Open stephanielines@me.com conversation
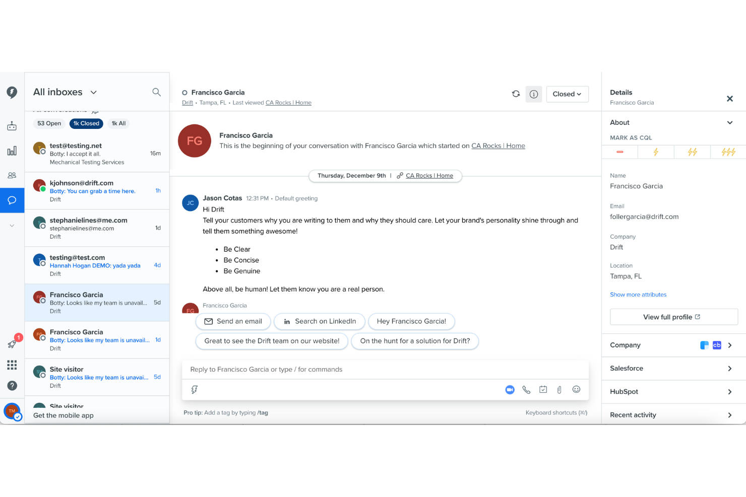This screenshot has width=746, height=497. tap(97, 228)
